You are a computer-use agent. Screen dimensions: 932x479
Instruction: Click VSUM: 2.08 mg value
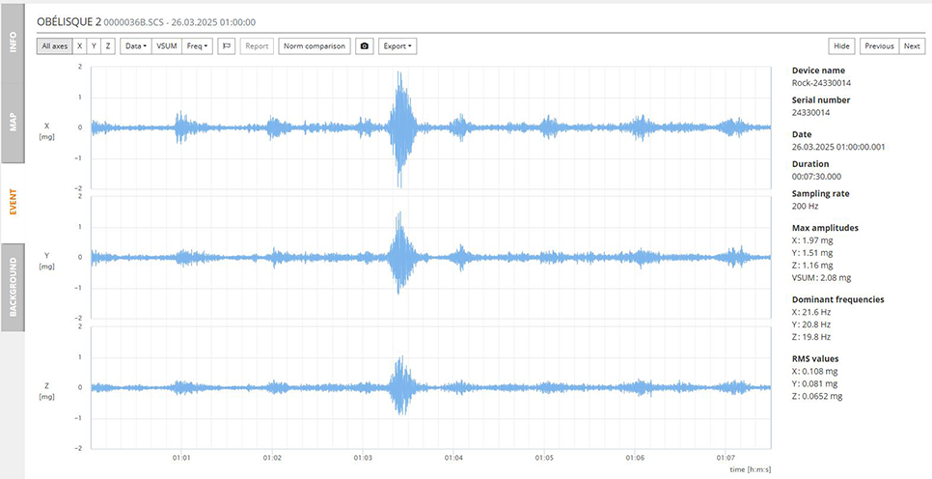(821, 278)
